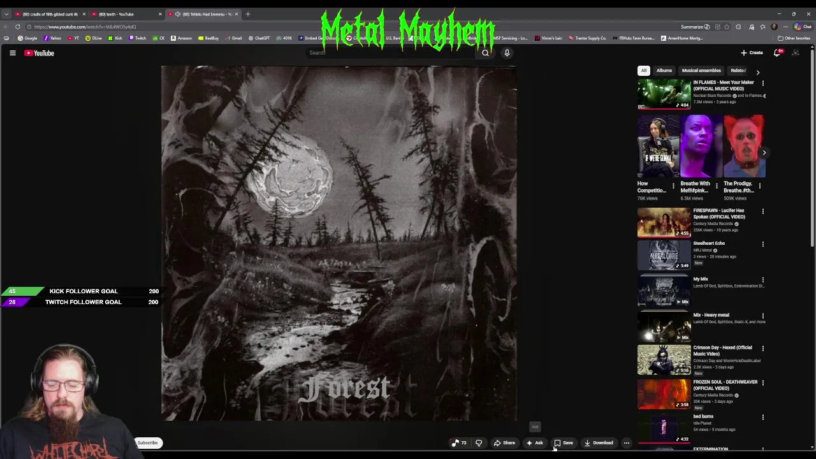Select the Musical ensembles filter chip

point(701,71)
